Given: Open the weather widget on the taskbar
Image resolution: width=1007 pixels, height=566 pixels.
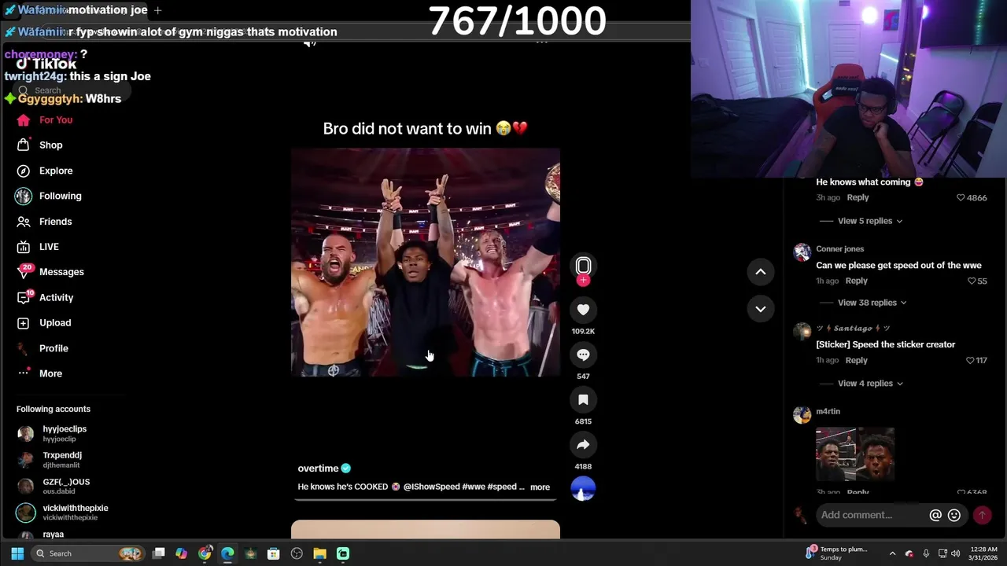Looking at the screenshot, I should pyautogui.click(x=837, y=553).
